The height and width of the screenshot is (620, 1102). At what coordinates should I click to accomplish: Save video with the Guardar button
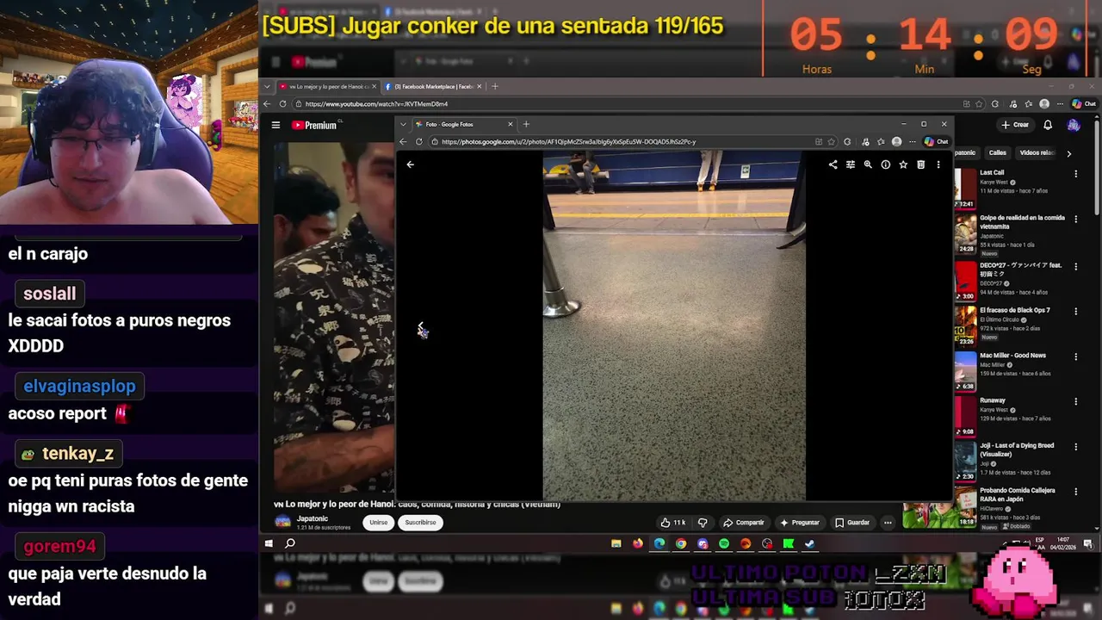[852, 523]
